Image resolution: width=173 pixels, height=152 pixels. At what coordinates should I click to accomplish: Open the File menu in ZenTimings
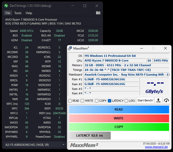coord(8,13)
